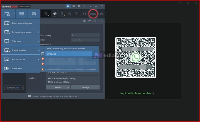Select the screen recording mode icon
This screenshot has height=122, width=200.
[x=7, y=14]
